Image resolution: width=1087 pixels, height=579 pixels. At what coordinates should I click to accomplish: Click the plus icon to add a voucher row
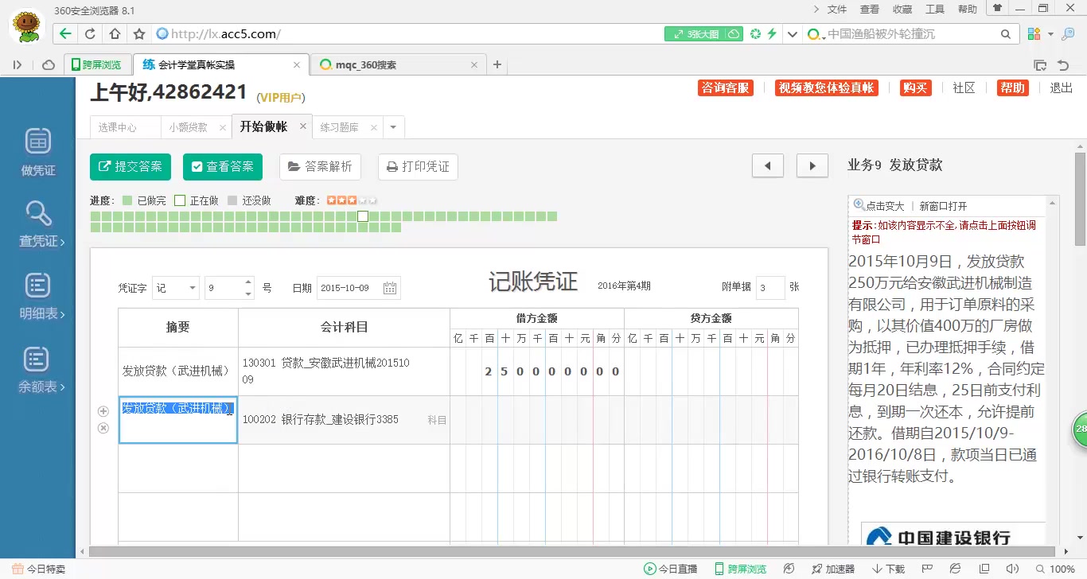click(x=103, y=411)
